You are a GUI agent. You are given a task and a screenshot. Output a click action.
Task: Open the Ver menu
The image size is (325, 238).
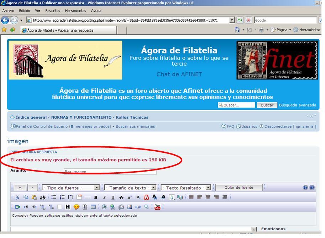click(37, 11)
